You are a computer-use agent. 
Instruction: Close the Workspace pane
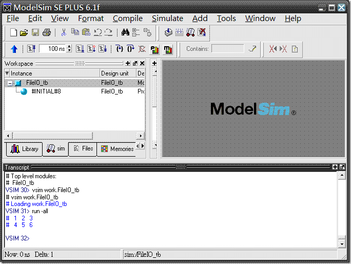(x=142, y=63)
